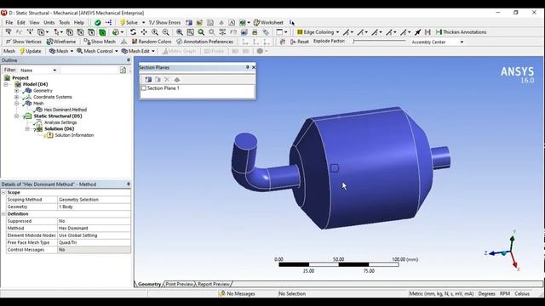Screen dimensions: 545x306
Task: Adjust the Explode Factor slider
Action: (x=379, y=42)
